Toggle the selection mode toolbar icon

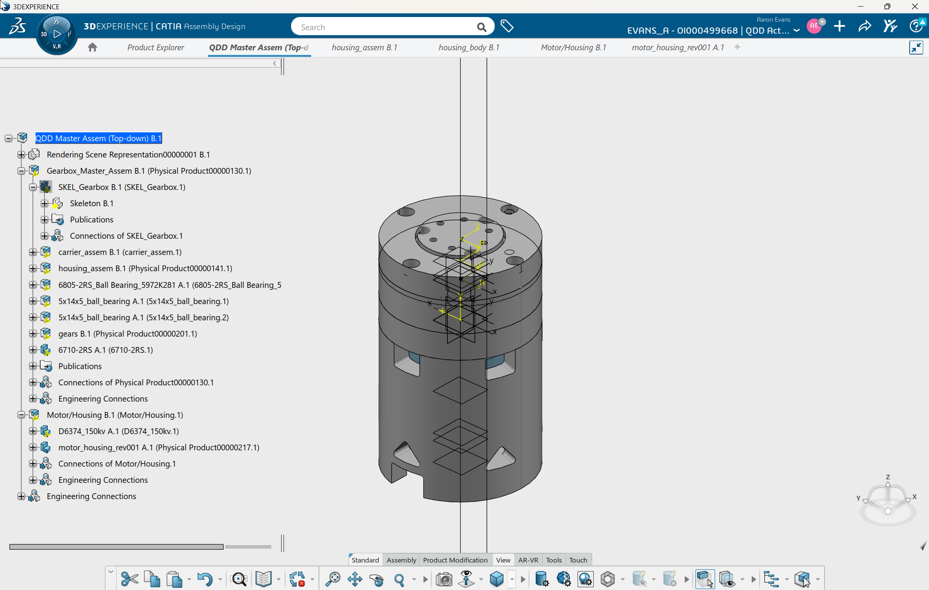[704, 579]
